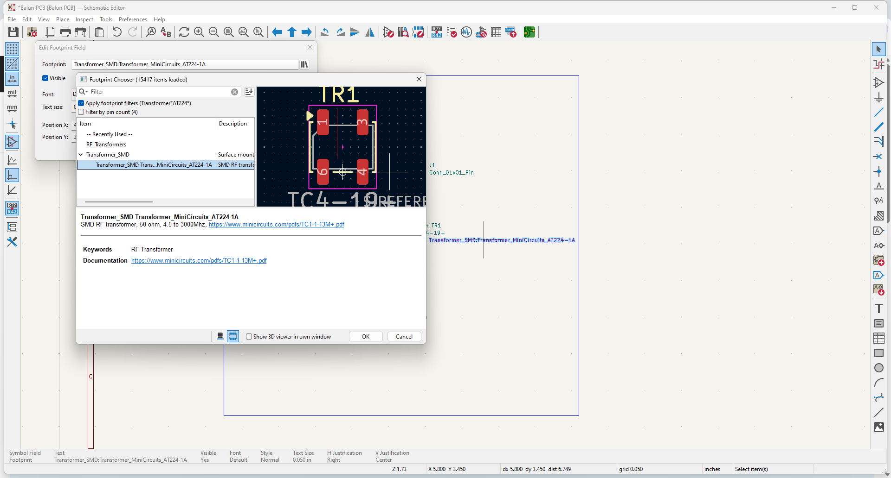The height and width of the screenshot is (478, 891).
Task: Click the Annotate schematic R42 icon
Action: pyautogui.click(x=437, y=32)
